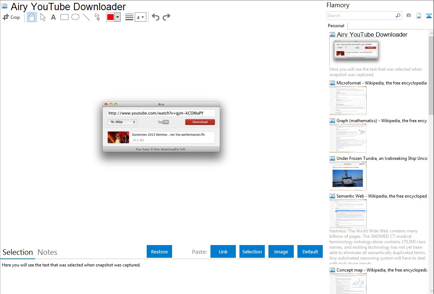Open Graph (mathematics) snapshot thumbnail
This screenshot has width=434, height=294.
pos(348,138)
